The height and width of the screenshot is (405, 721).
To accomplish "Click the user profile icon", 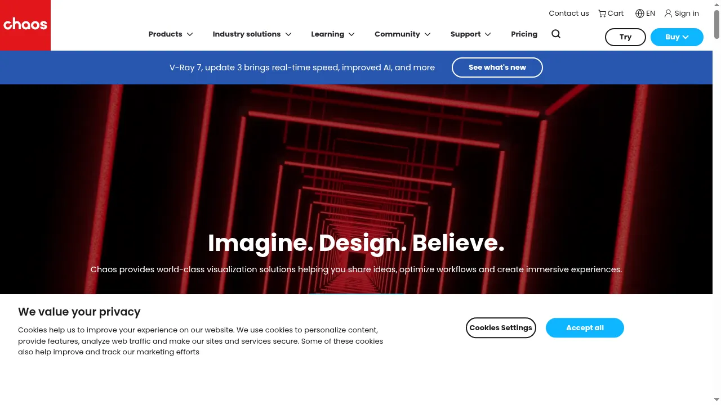I will coord(668,13).
